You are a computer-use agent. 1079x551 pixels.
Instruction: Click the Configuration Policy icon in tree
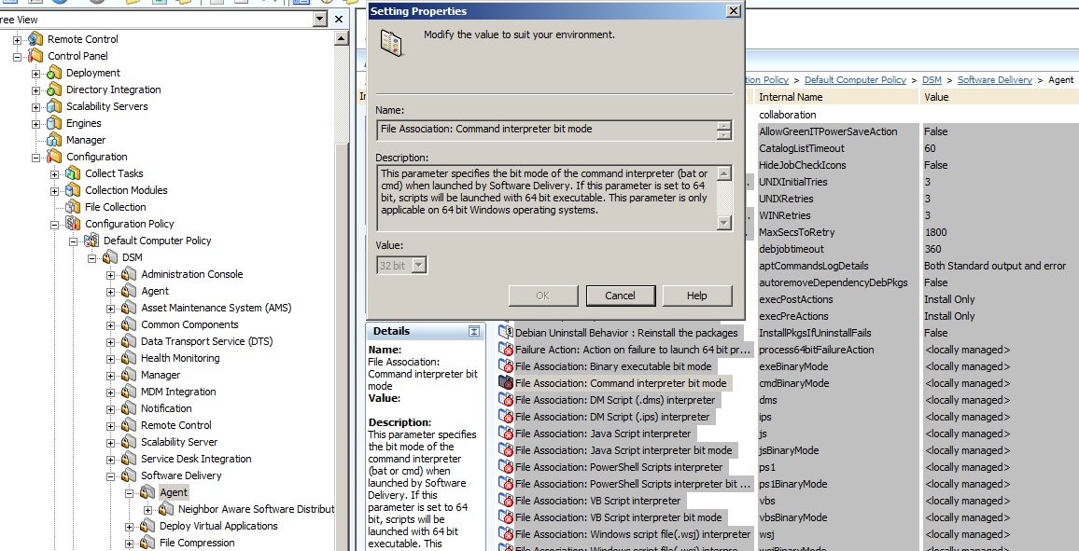[x=73, y=224]
